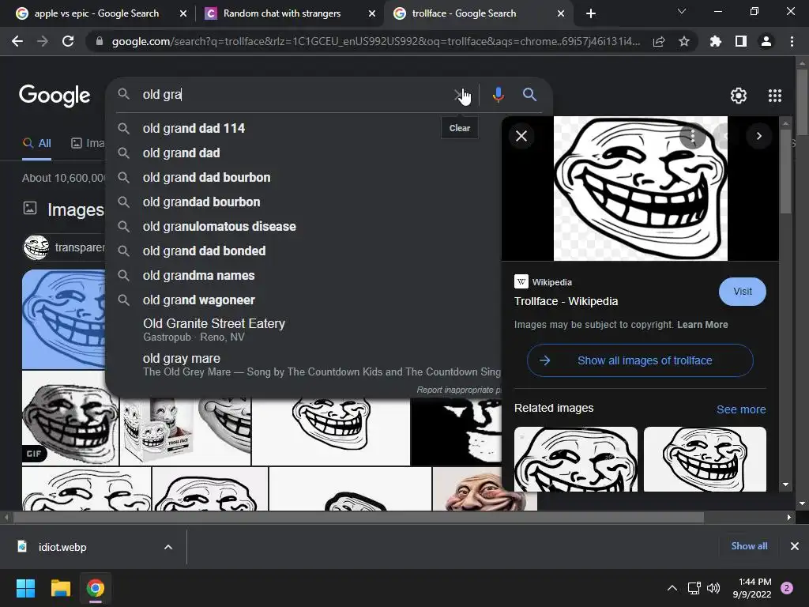Viewport: 809px width, 607px height.
Task: Click the blue search magnifier button
Action: [x=529, y=95]
